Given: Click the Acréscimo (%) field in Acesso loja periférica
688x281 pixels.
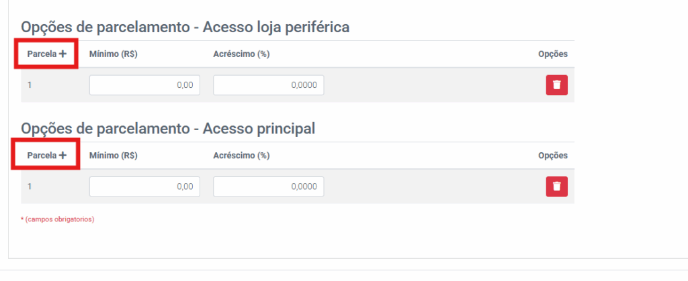Looking at the screenshot, I should pos(268,85).
